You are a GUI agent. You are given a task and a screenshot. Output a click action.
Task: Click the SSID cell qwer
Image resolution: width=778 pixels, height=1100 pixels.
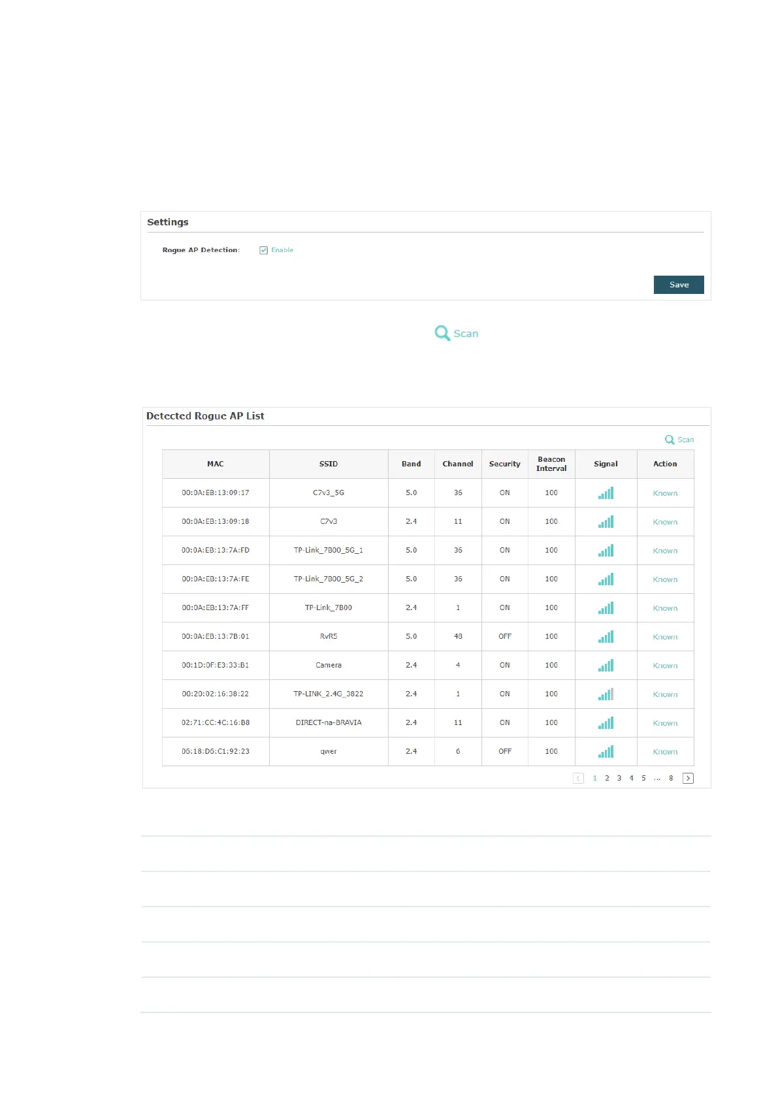pyautogui.click(x=329, y=751)
